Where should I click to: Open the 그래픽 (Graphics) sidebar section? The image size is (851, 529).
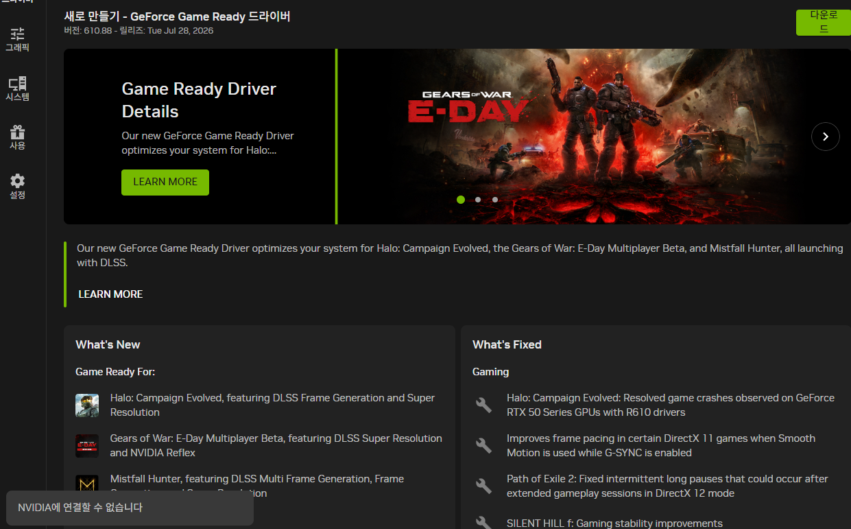17,40
